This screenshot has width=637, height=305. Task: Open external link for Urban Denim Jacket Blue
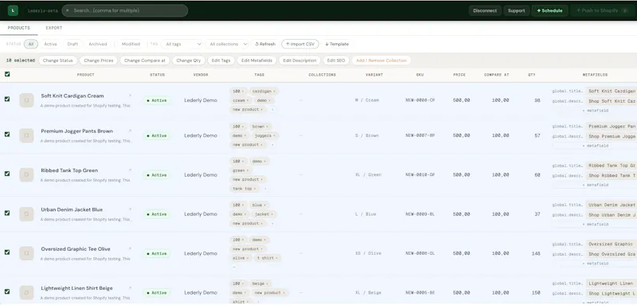coord(130,209)
